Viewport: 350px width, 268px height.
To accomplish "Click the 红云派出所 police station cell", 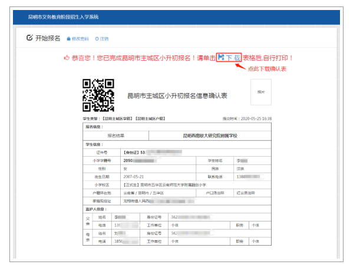I will [x=252, y=193].
